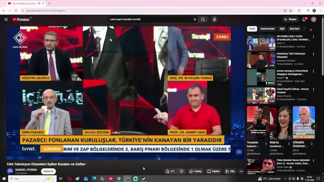Select the Tümü filter chip
This screenshot has width=324, height=182.
[252, 29]
